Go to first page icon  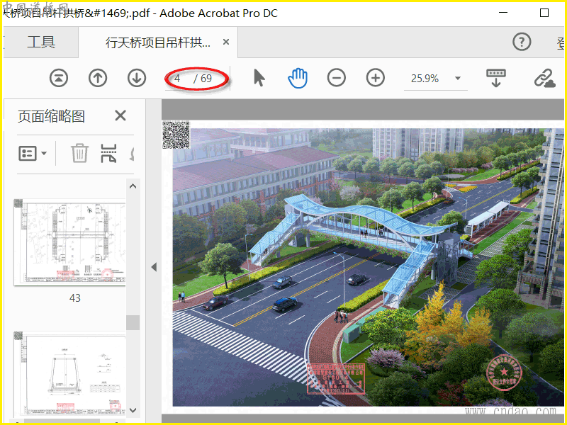59,78
